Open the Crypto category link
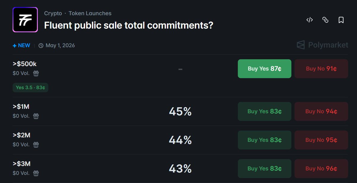The image size is (357, 183). pyautogui.click(x=53, y=13)
